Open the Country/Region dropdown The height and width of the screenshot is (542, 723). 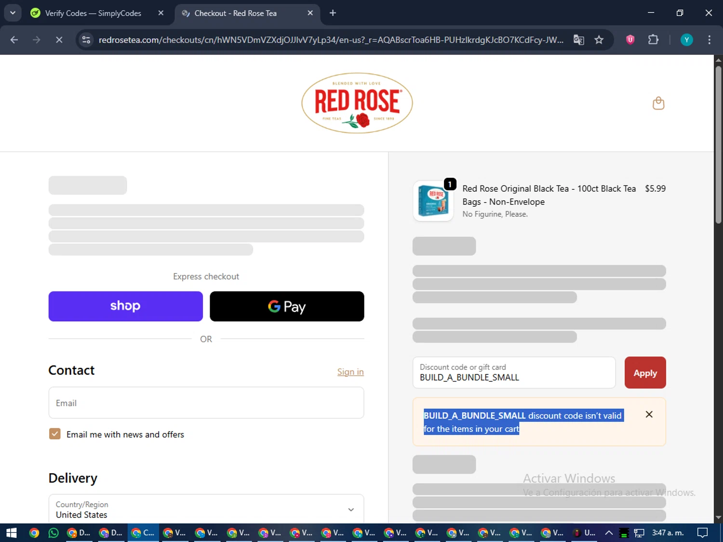tap(206, 509)
